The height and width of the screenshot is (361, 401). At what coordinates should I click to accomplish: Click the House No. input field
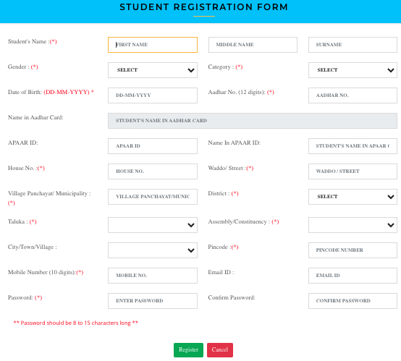153,171
